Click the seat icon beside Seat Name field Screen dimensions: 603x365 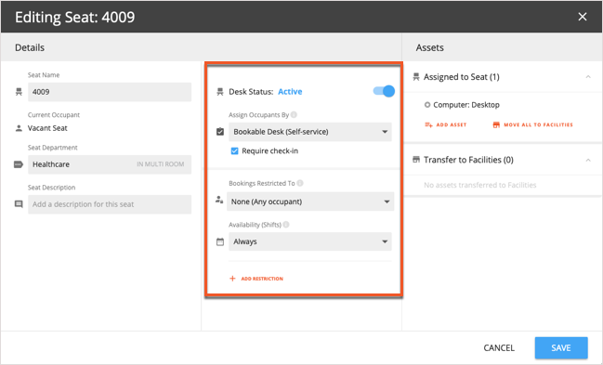click(x=19, y=92)
